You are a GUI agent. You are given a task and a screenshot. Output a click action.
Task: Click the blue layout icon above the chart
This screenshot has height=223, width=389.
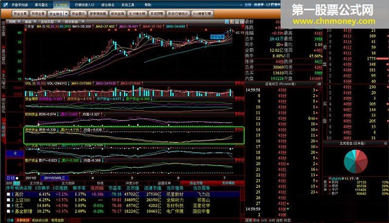click(x=227, y=22)
